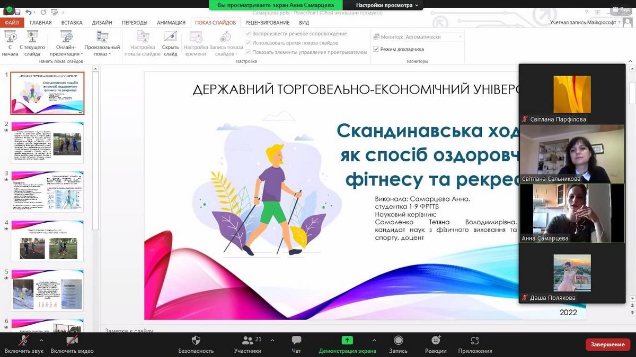This screenshot has height=357, width=636.
Task: Open the Приложения apps icon
Action: pyautogui.click(x=475, y=340)
